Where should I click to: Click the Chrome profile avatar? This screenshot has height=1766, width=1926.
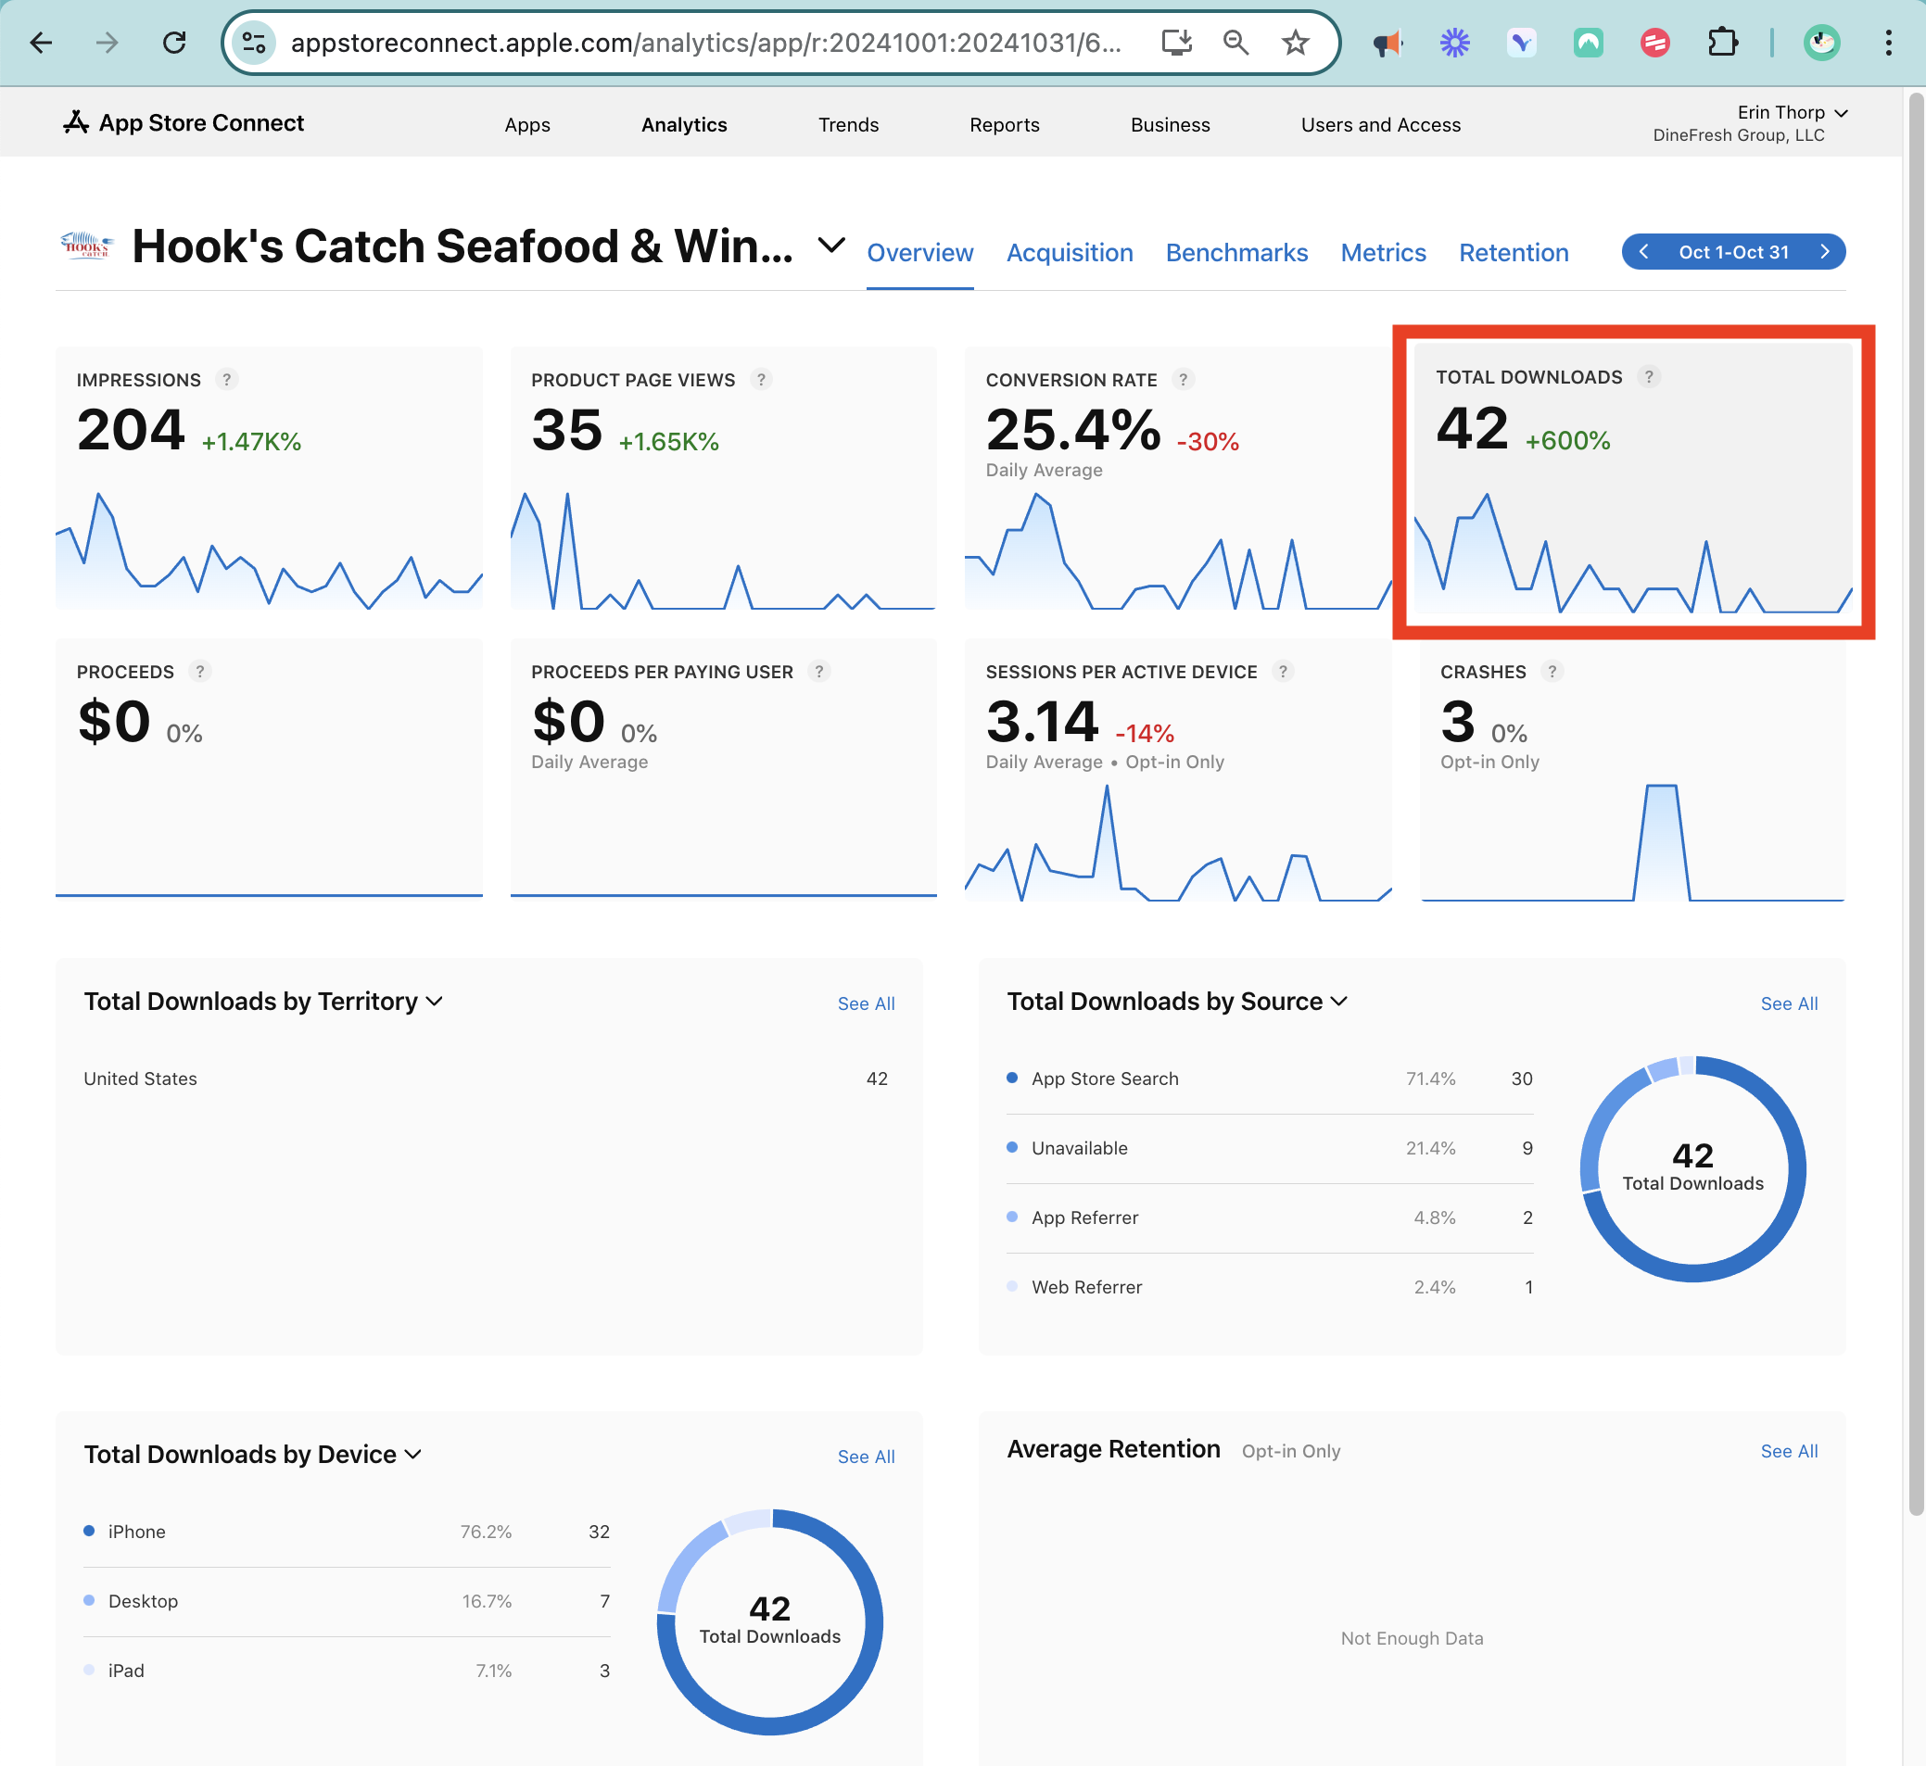pyautogui.click(x=1821, y=43)
